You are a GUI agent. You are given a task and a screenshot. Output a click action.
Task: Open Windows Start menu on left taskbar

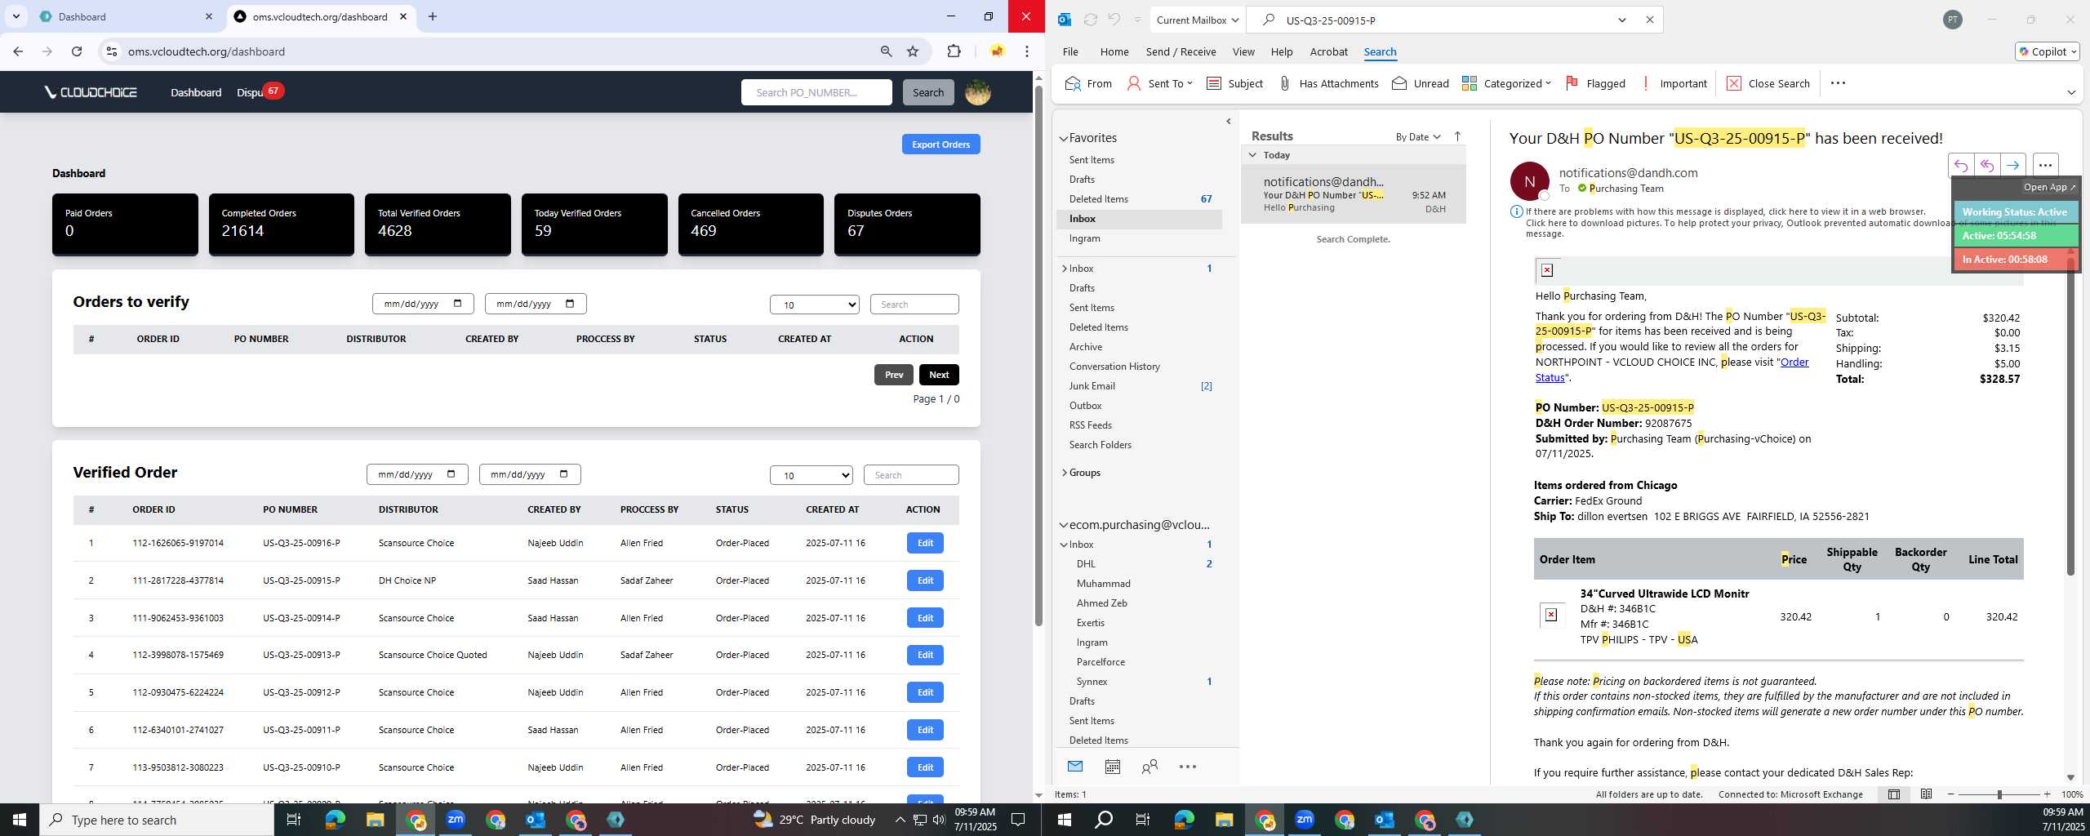pyautogui.click(x=20, y=820)
